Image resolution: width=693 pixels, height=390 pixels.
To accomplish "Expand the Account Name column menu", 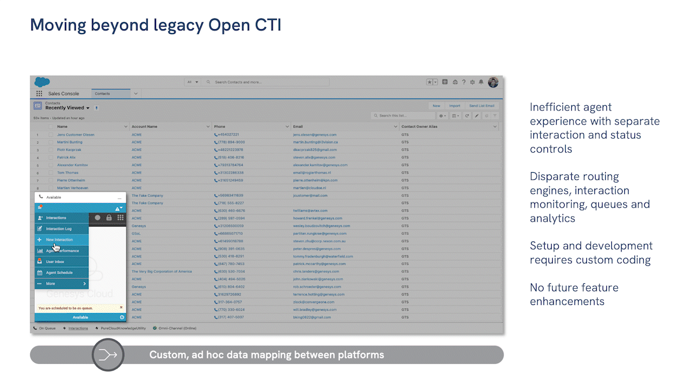I will pos(208,127).
